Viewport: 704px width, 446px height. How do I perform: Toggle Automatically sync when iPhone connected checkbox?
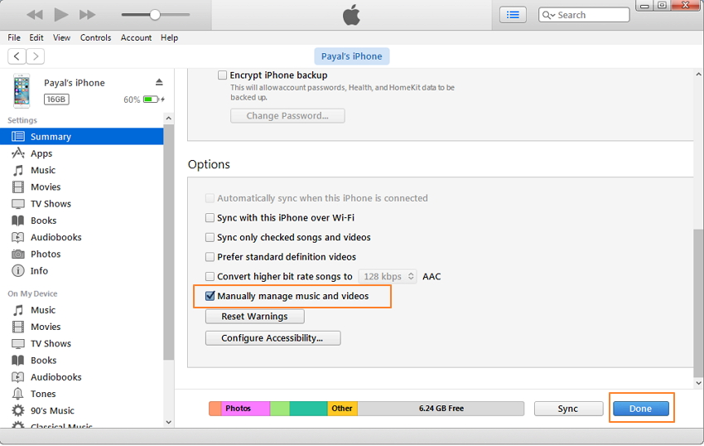point(210,198)
